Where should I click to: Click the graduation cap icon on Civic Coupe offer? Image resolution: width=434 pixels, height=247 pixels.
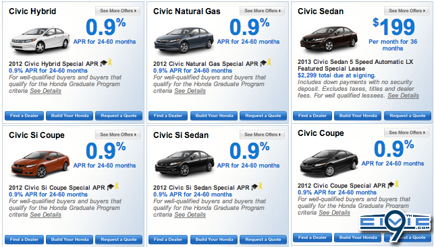pyautogui.click(x=391, y=185)
